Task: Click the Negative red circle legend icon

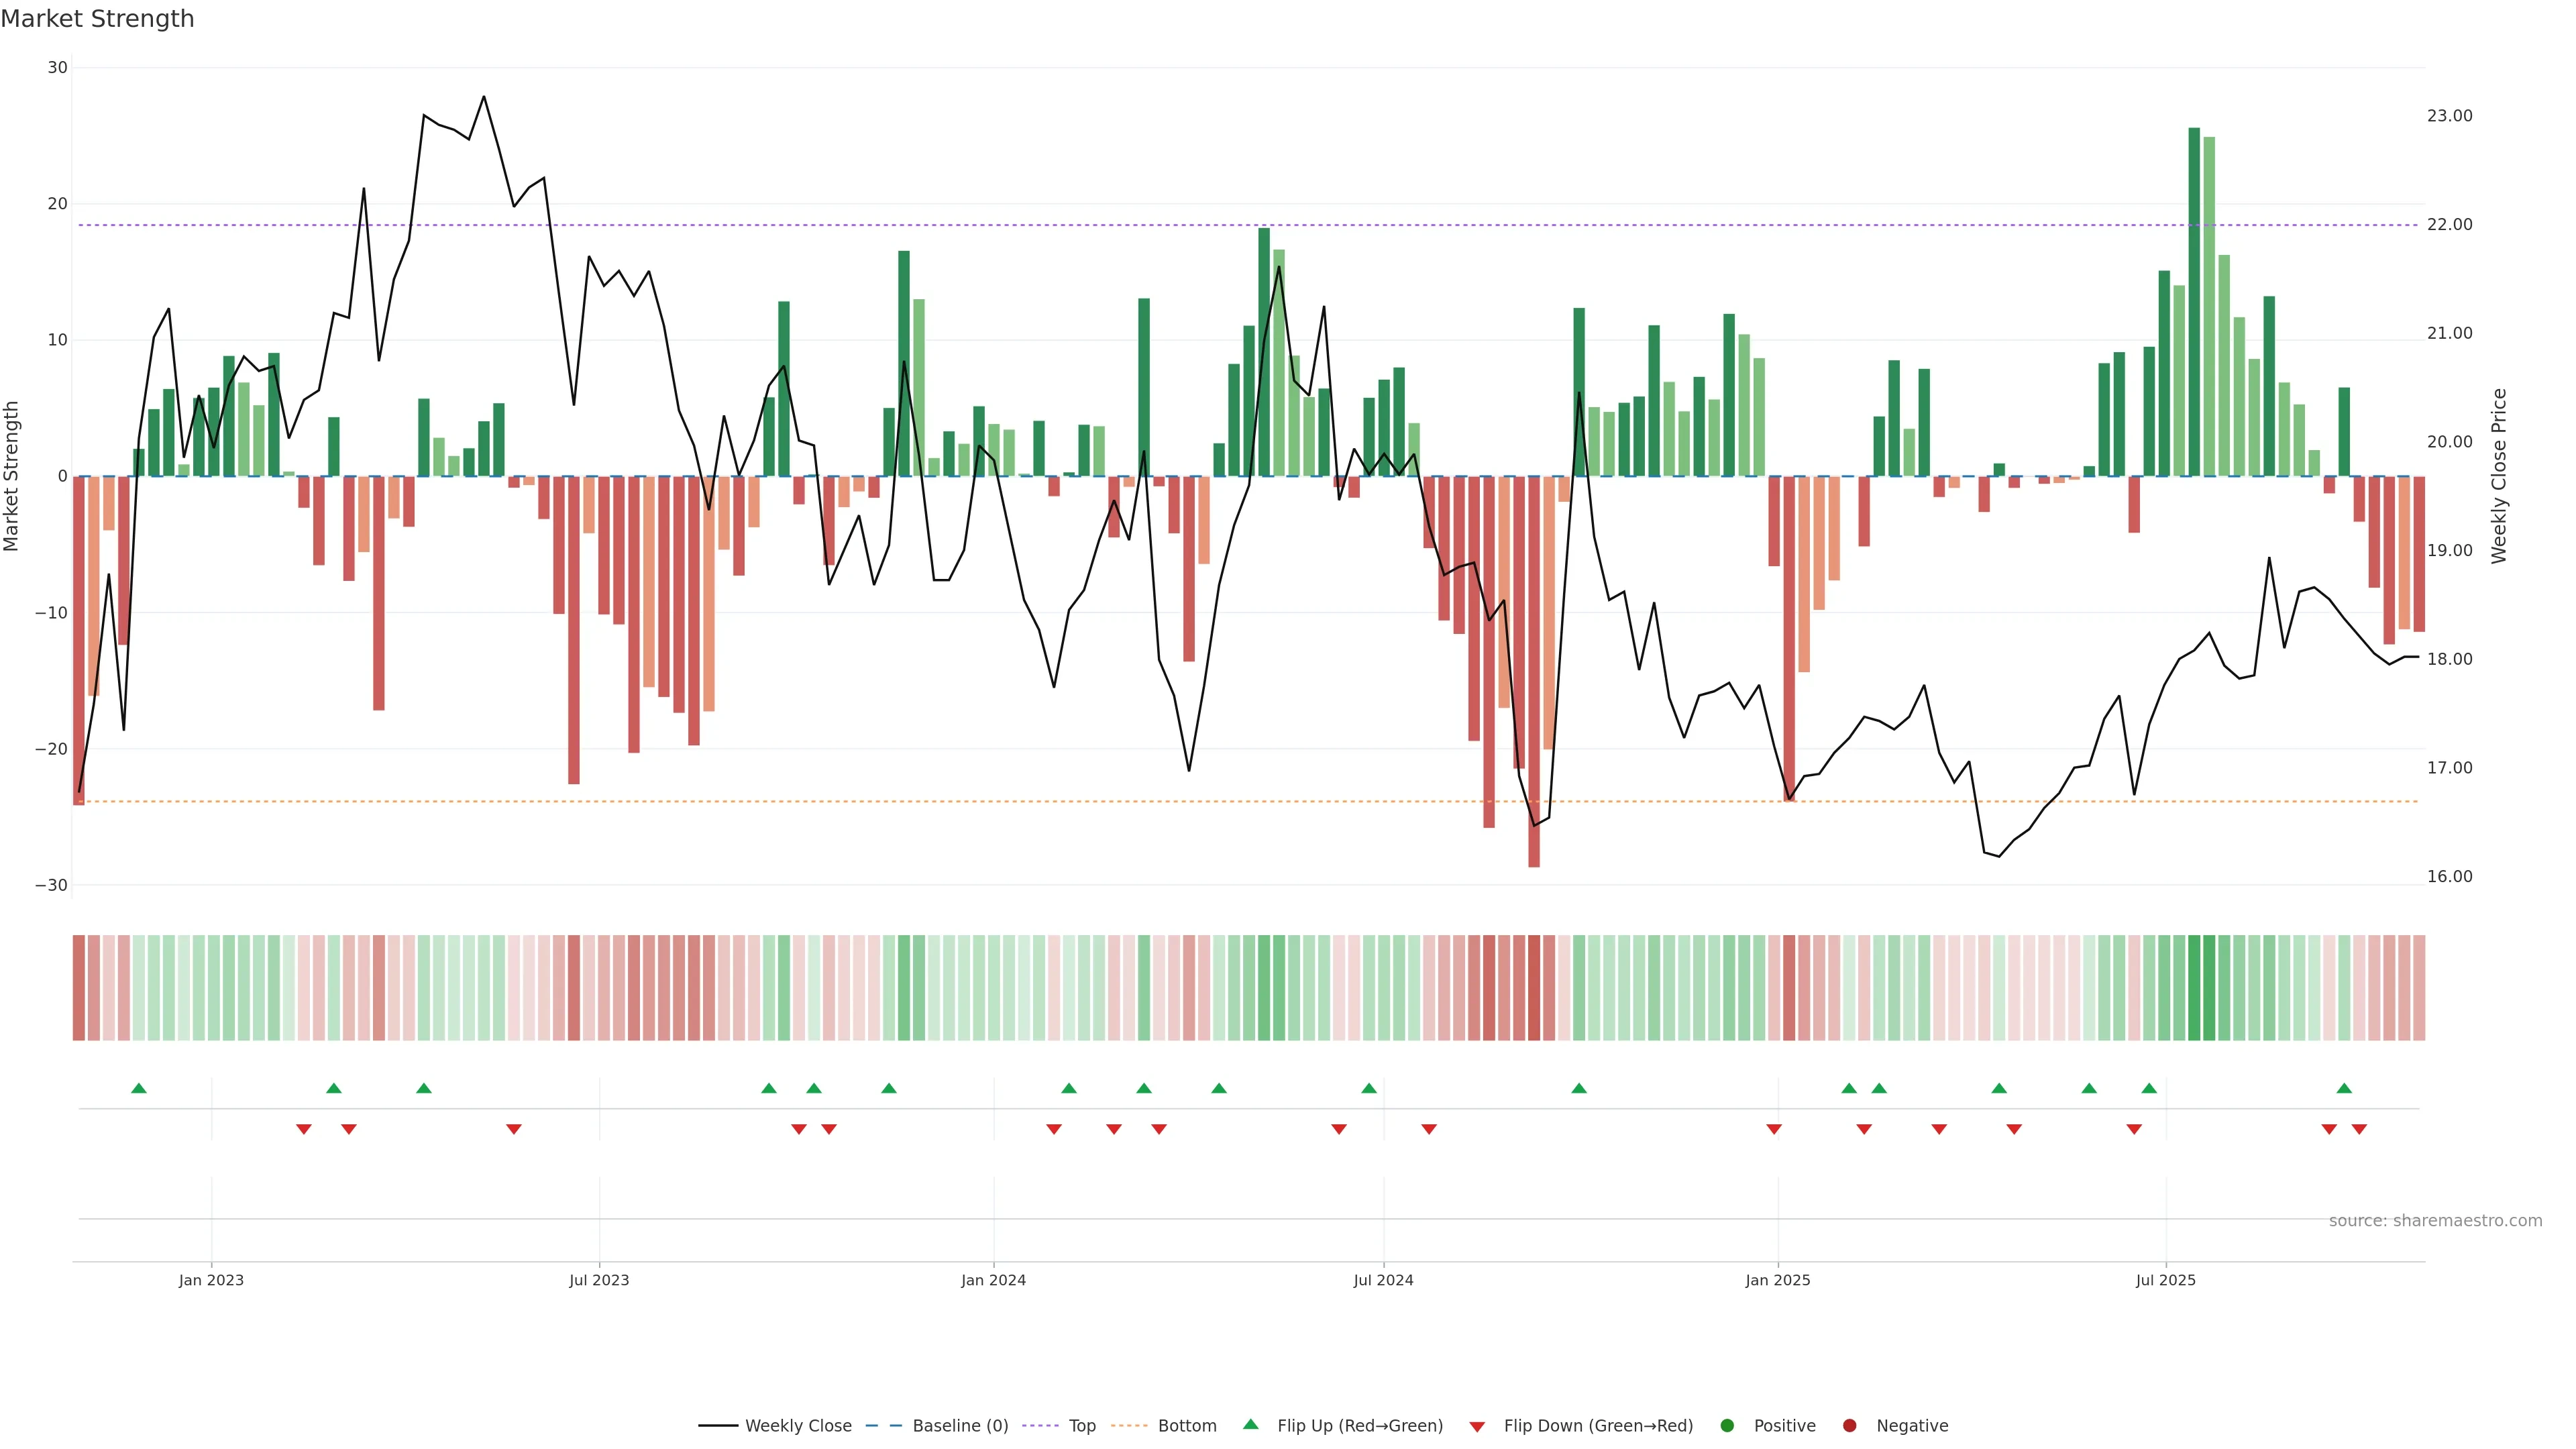Action: tap(1849, 1426)
